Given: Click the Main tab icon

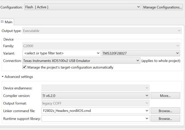Looking at the screenshot, I should (x=3, y=22).
